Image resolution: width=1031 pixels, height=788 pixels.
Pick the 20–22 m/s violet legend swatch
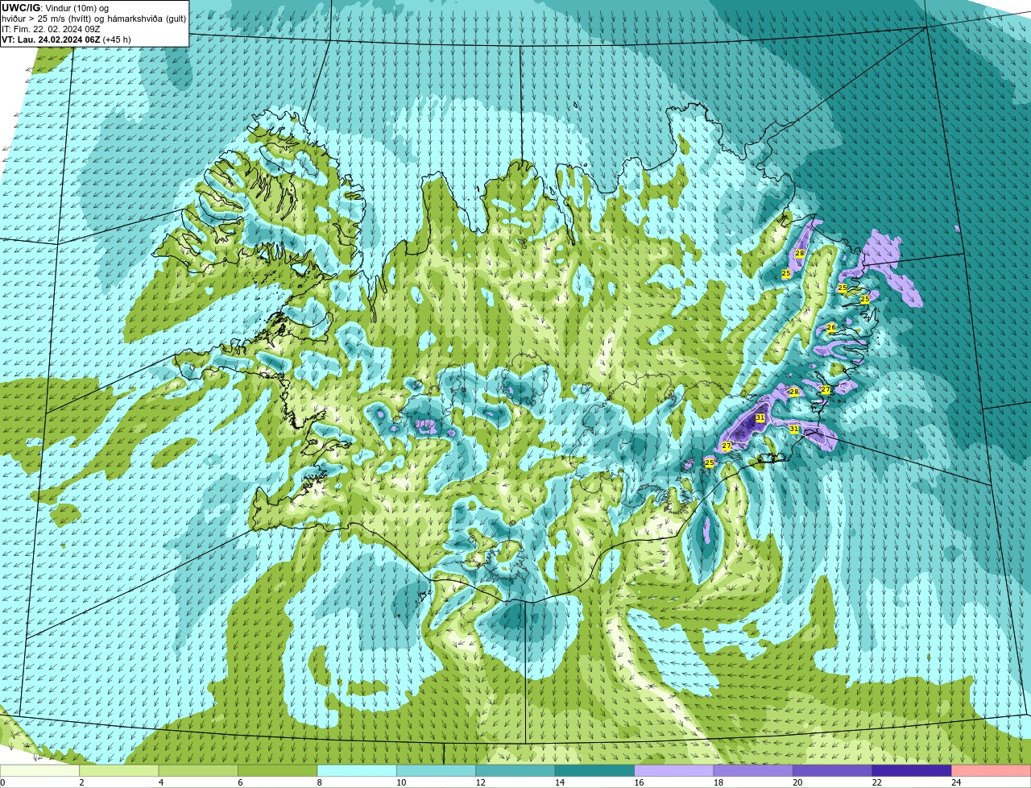(x=833, y=771)
